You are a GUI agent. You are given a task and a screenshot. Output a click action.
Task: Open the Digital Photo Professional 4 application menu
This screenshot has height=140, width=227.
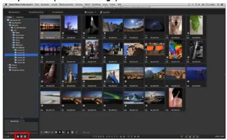21,5
